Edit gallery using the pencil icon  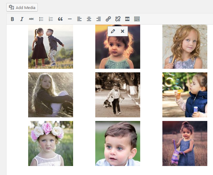[x=113, y=31]
